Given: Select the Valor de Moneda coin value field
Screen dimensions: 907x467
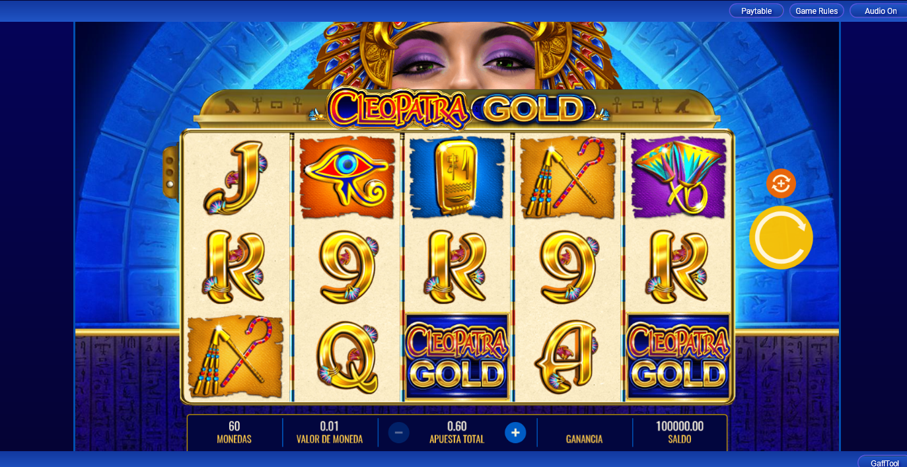Looking at the screenshot, I should [x=330, y=432].
